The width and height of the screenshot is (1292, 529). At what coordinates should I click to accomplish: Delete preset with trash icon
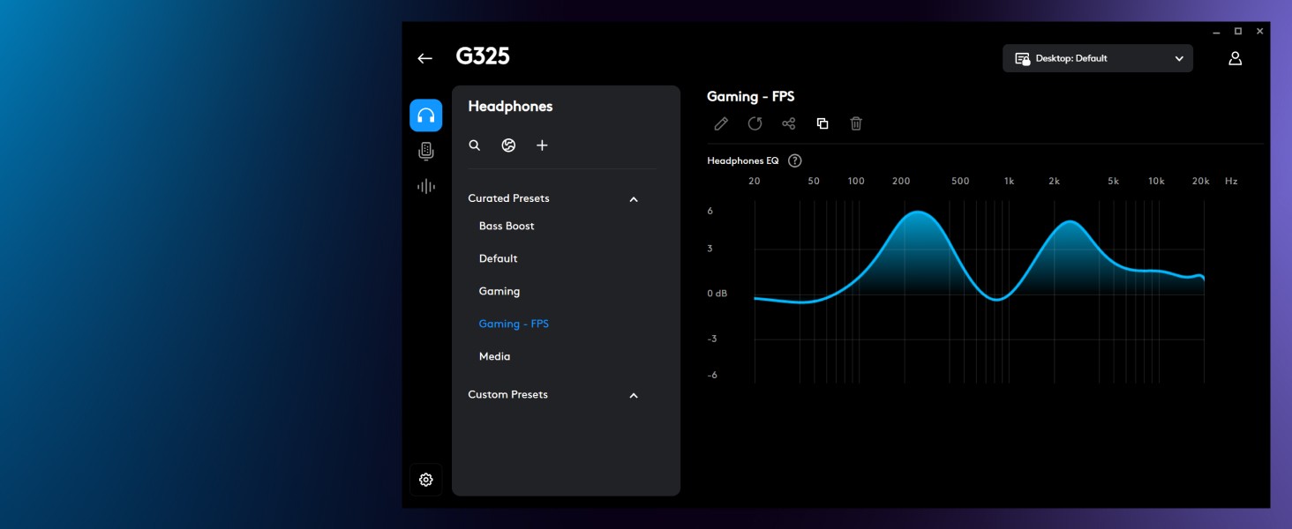pos(856,123)
